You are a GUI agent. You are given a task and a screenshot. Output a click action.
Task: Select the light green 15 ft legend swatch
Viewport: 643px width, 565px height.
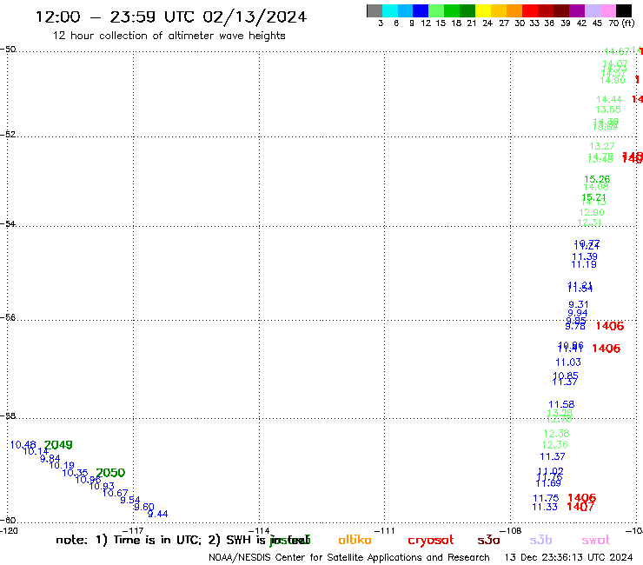click(x=436, y=10)
